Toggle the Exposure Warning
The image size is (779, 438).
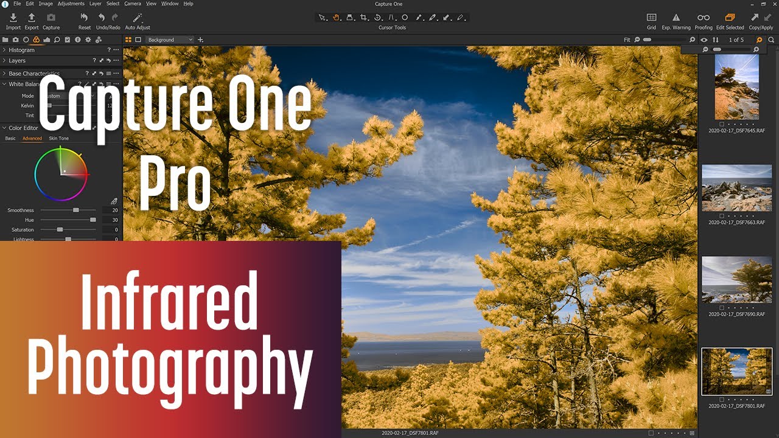click(x=676, y=18)
